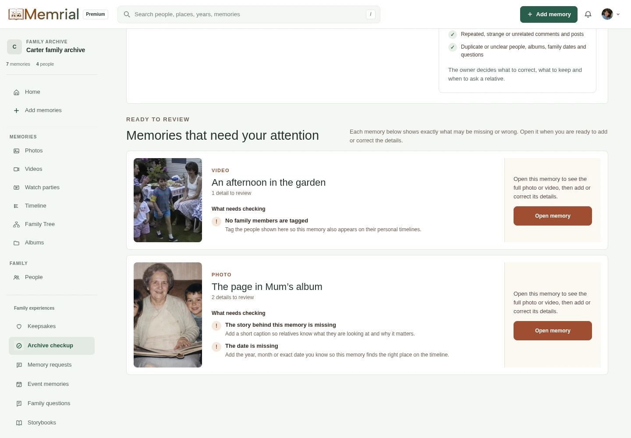Click the Premium badge
Screen dimensions: 631x438
96,14
